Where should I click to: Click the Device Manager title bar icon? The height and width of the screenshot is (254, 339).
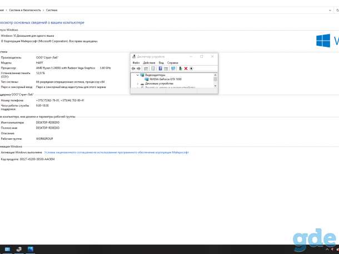(134, 57)
